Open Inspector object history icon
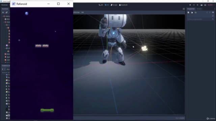Viewport: 216px width, 121px height. (x=213, y=12)
